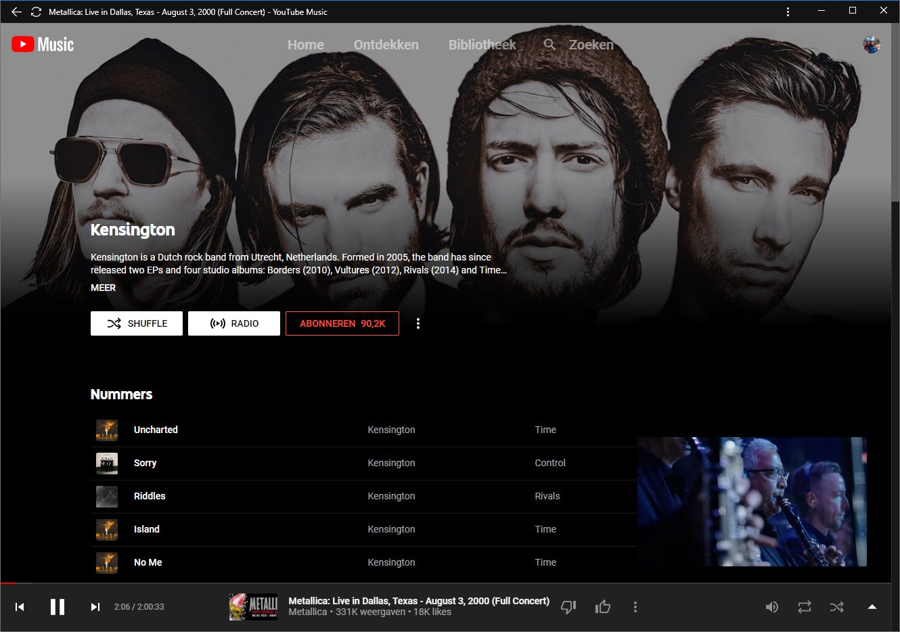Start Kensington radio
Viewport: 900px width, 632px height.
[x=234, y=323]
